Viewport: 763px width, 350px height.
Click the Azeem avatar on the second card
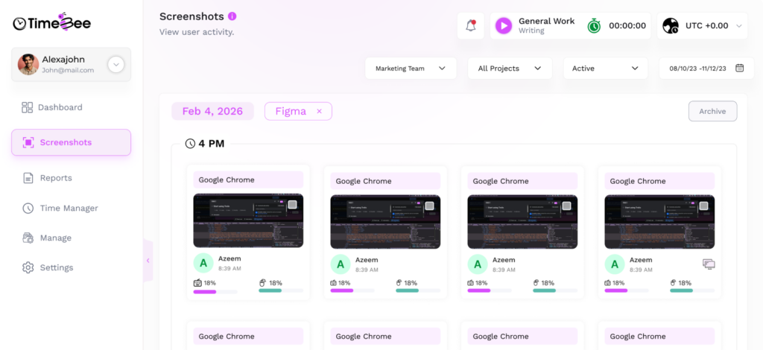341,264
